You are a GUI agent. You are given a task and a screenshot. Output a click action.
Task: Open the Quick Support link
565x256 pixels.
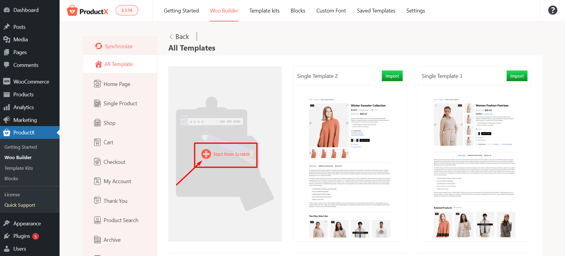(x=20, y=205)
